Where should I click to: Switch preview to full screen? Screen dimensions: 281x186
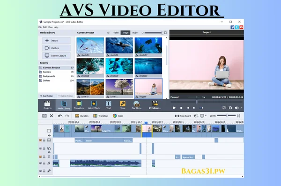pyautogui.click(x=224, y=108)
